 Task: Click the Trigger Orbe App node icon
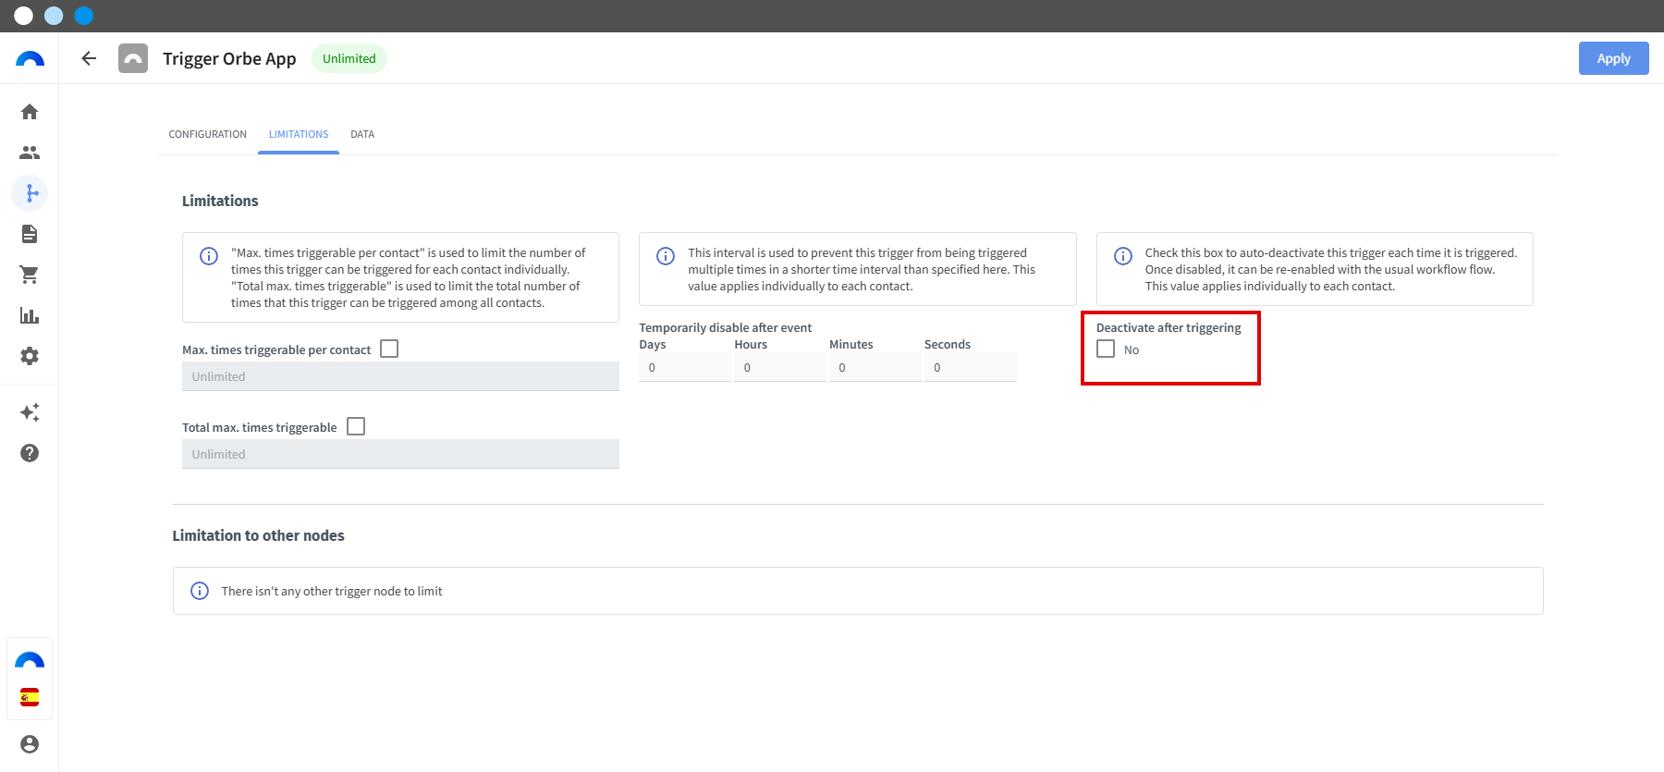pyautogui.click(x=133, y=58)
